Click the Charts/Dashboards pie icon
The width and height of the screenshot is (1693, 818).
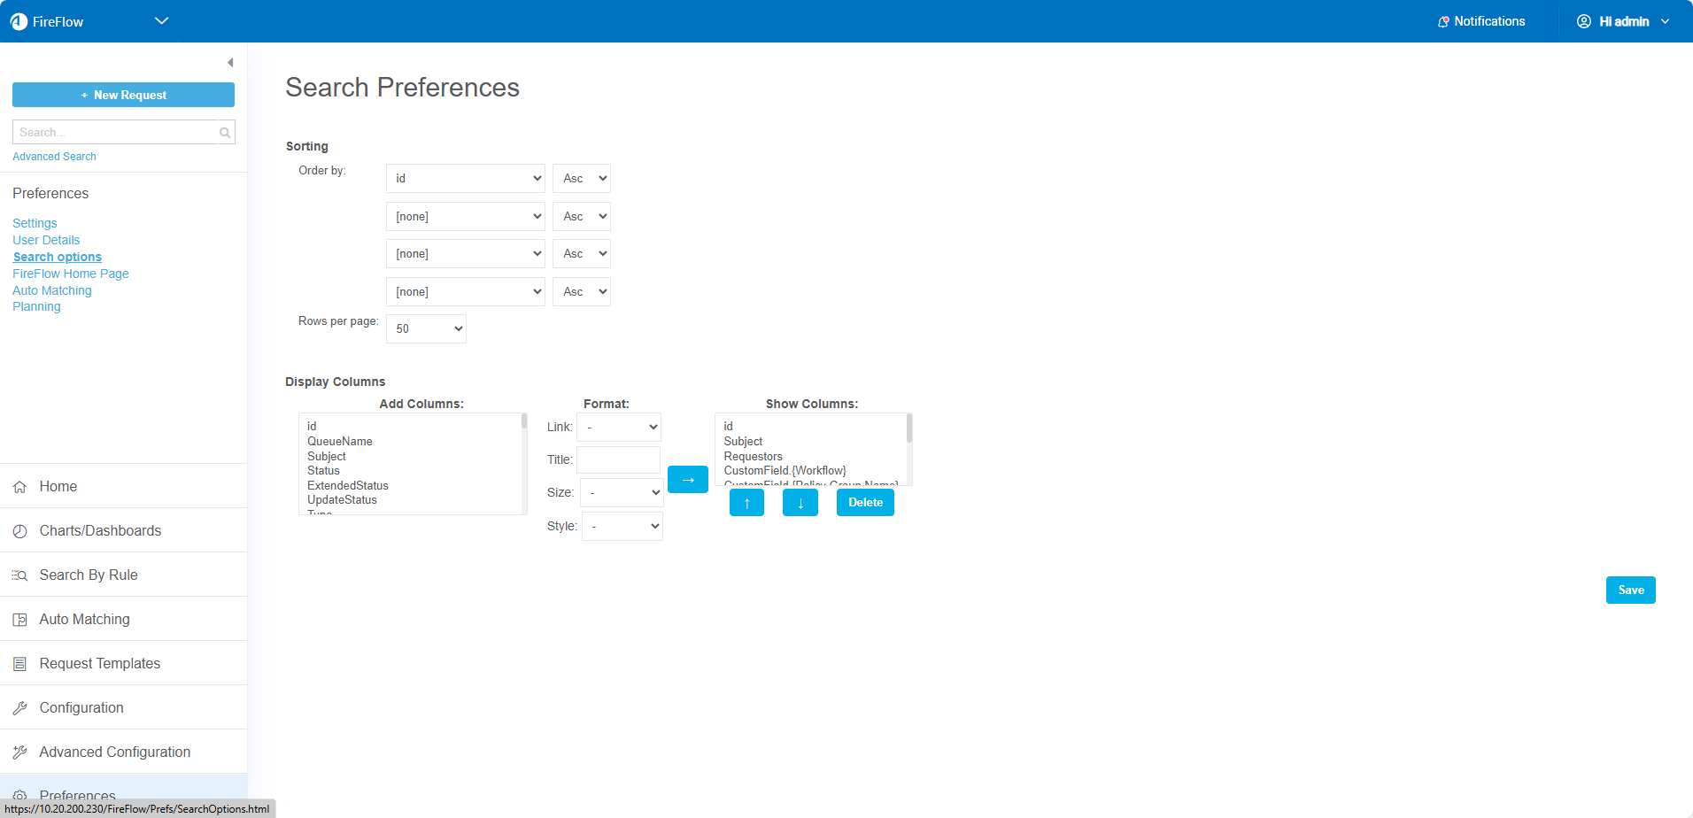[x=19, y=531]
